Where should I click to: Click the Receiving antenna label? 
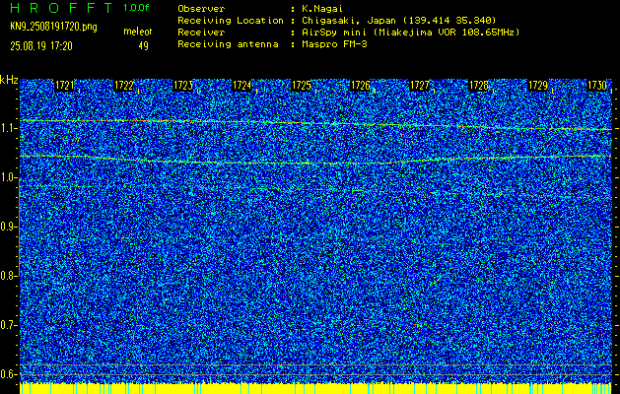tap(228, 44)
